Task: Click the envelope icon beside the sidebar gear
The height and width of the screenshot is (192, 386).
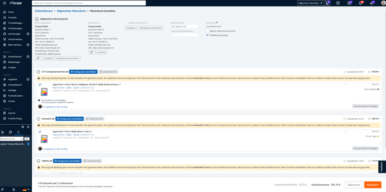Action: 28,127
